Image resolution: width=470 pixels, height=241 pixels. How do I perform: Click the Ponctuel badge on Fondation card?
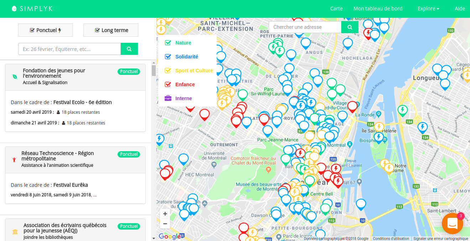click(x=129, y=72)
